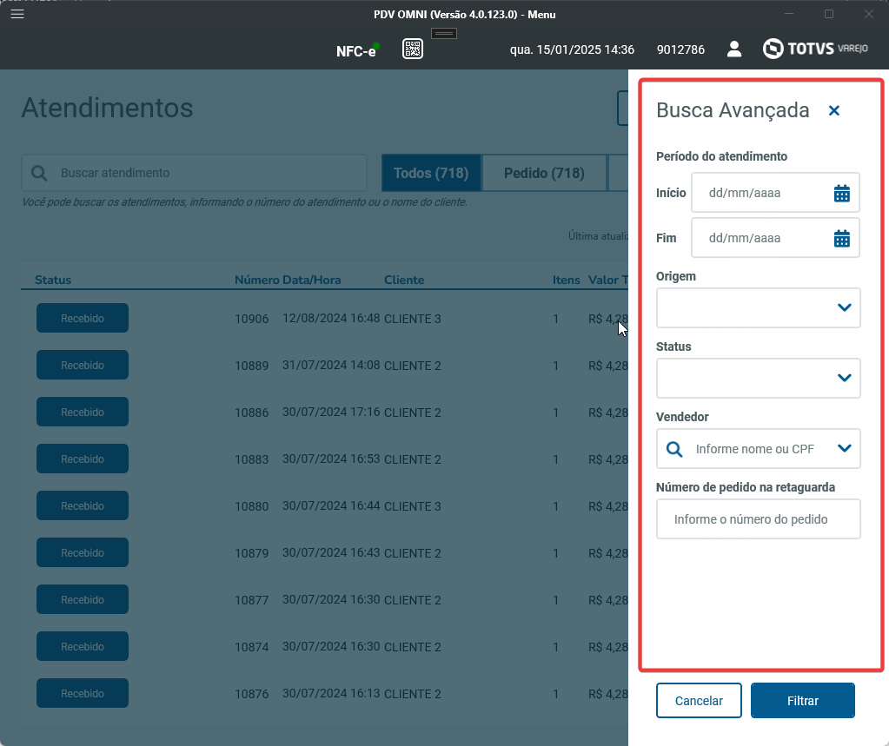Click the Cancelar button
Image resolution: width=889 pixels, height=746 pixels.
click(x=699, y=701)
